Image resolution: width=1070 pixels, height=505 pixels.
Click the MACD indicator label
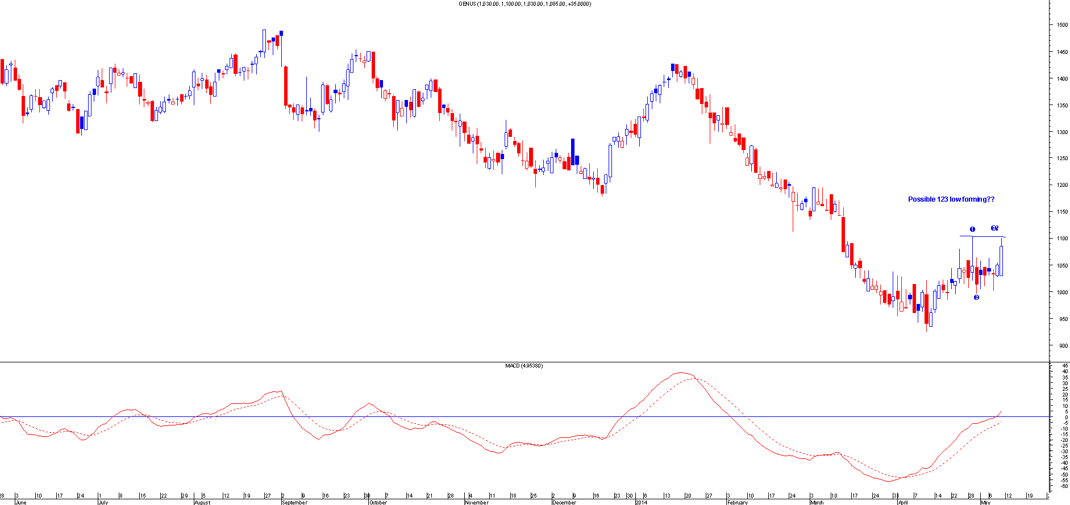[523, 366]
